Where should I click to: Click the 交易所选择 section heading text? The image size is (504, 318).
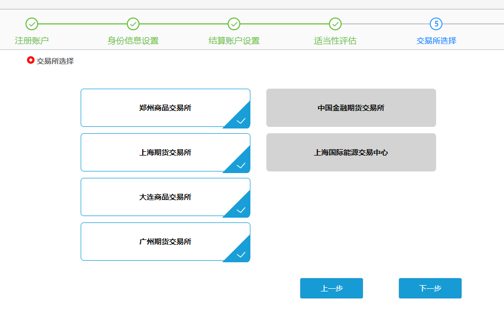[x=55, y=61]
